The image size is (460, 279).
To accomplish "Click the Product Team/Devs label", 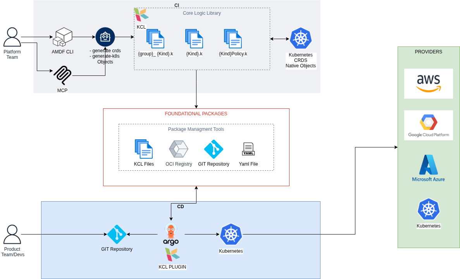I will coord(13,252).
